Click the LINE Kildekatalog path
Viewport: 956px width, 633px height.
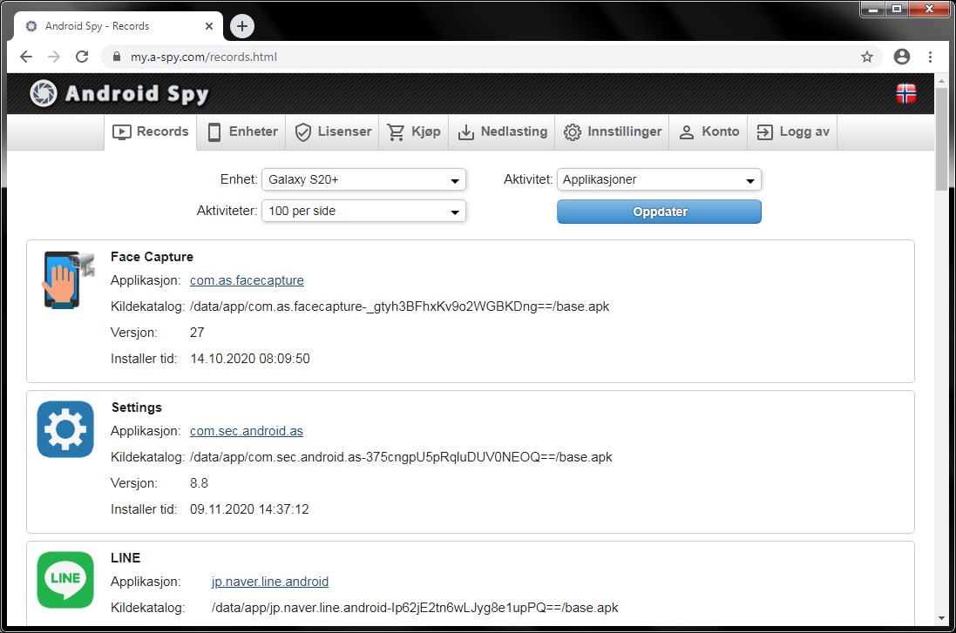(415, 607)
